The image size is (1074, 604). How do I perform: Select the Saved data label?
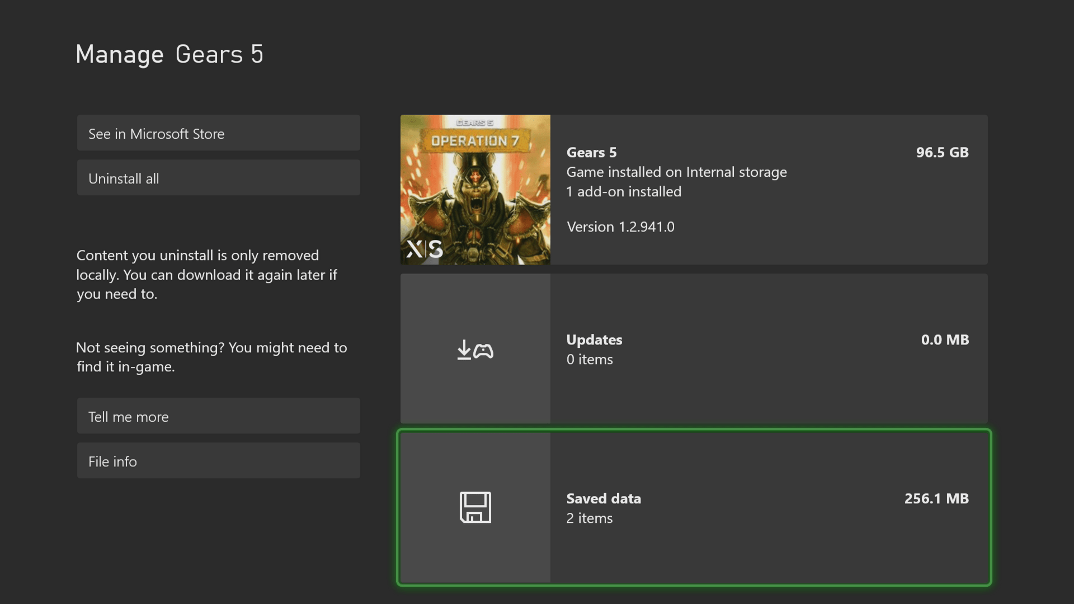[x=603, y=498]
